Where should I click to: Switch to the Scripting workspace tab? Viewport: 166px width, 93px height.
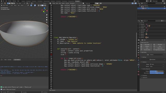pyautogui.click(x=77, y=1)
